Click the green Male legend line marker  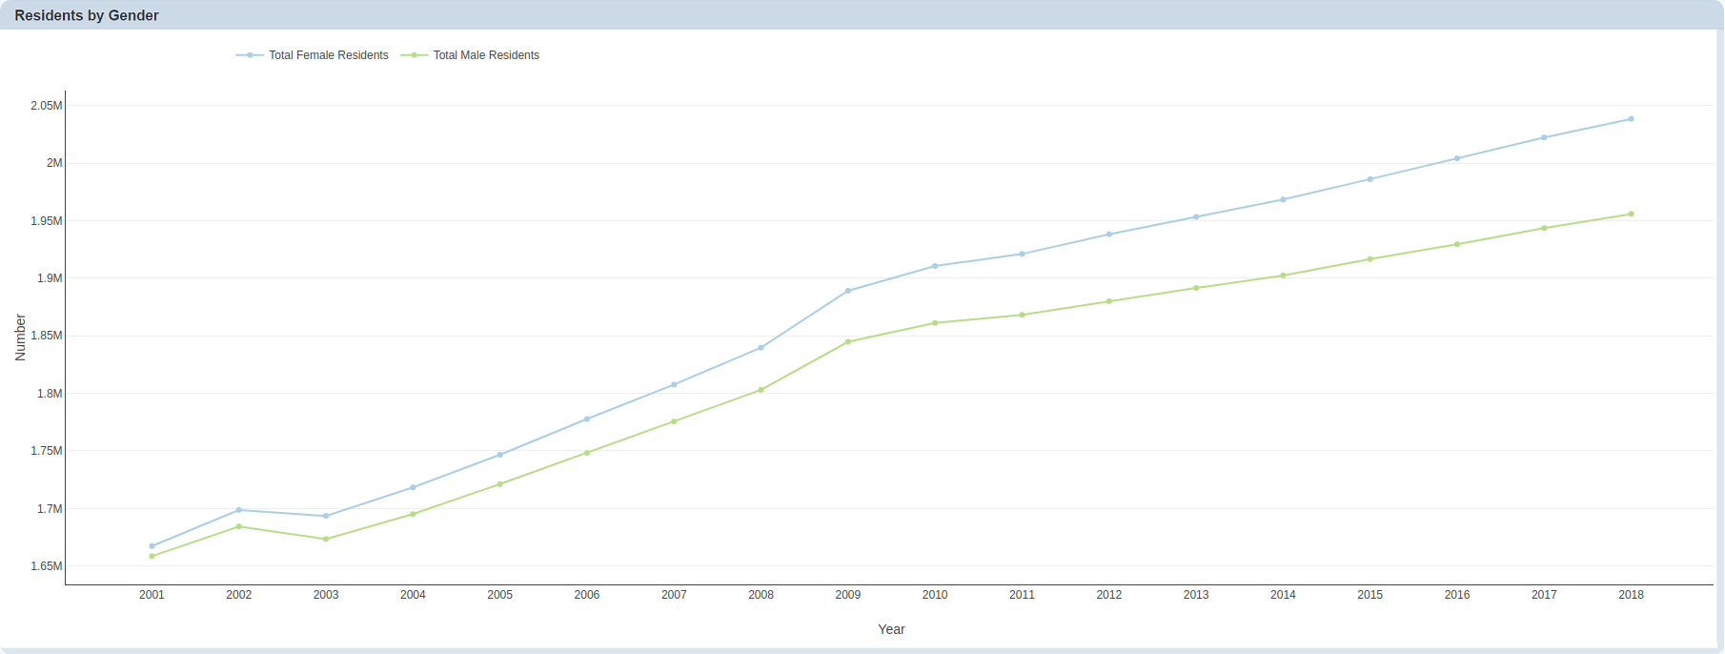[x=414, y=55]
